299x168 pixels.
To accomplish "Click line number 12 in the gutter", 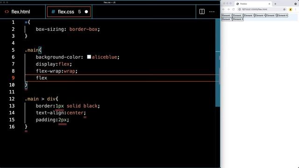I will point(12,99).
